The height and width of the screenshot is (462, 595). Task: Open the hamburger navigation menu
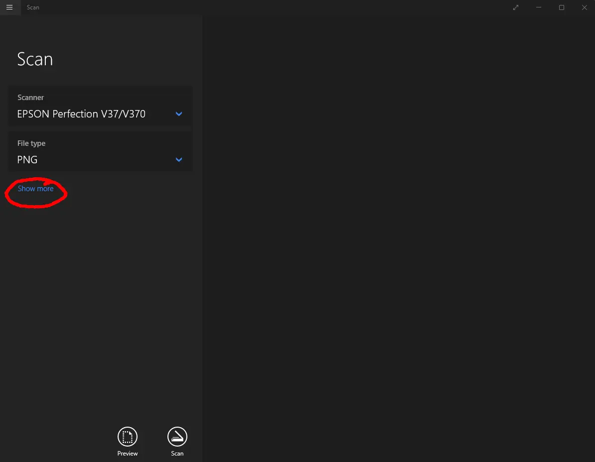tap(9, 7)
